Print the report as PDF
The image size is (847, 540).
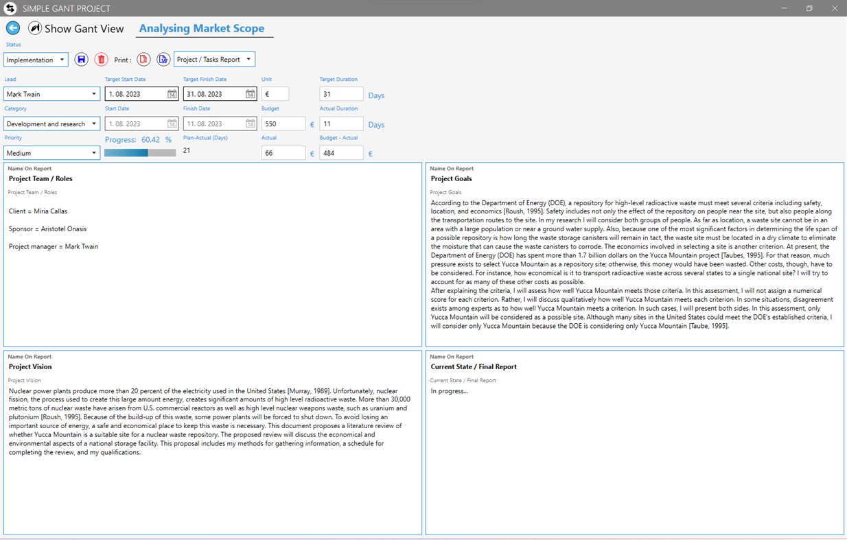(x=143, y=60)
